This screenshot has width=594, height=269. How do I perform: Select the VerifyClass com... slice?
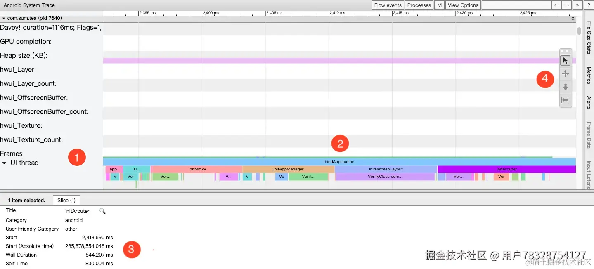point(385,177)
